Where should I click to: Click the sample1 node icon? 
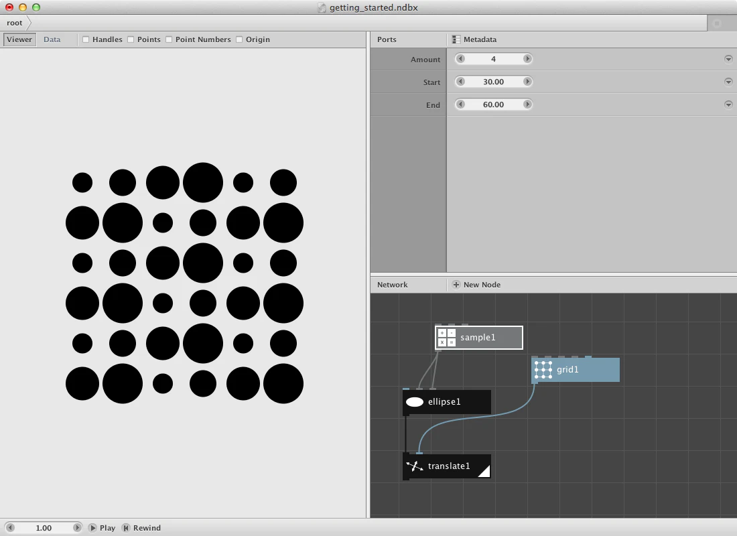click(446, 338)
